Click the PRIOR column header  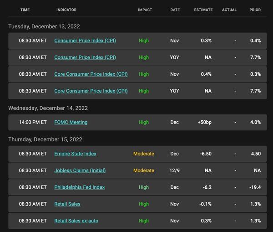(x=255, y=10)
